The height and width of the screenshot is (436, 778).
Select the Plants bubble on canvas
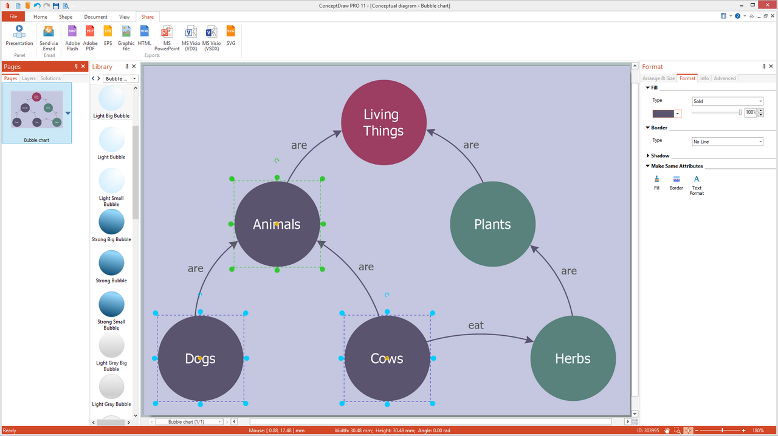tap(492, 224)
